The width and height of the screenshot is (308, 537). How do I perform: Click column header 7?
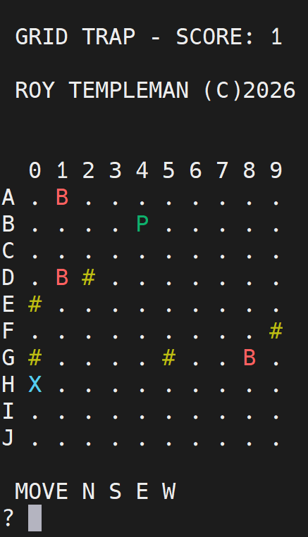223,170
